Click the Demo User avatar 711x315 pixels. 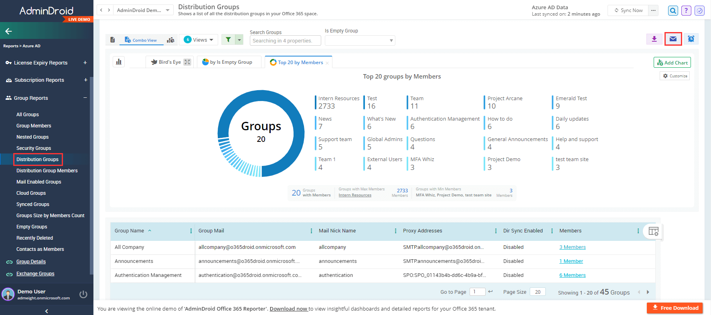pos(8,294)
